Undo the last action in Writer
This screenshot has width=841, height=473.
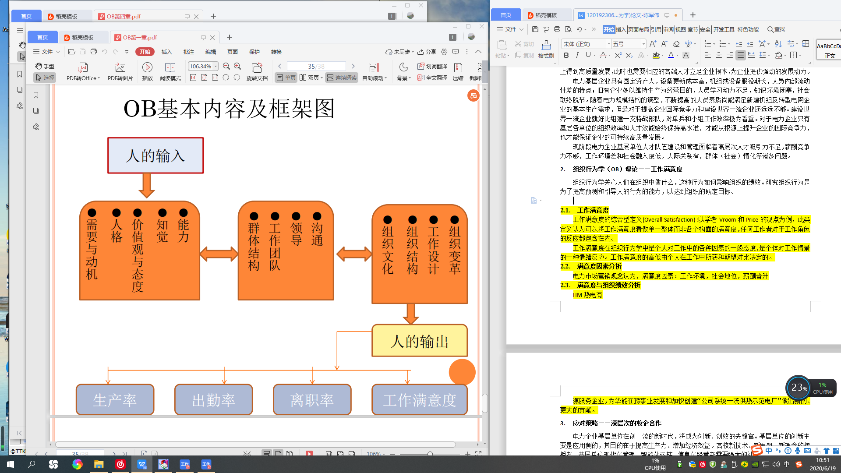click(579, 29)
